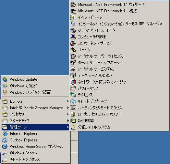
Task: Choose インターネット インフォメーション サービス (IIS) マネージャ
Action: pos(120,24)
